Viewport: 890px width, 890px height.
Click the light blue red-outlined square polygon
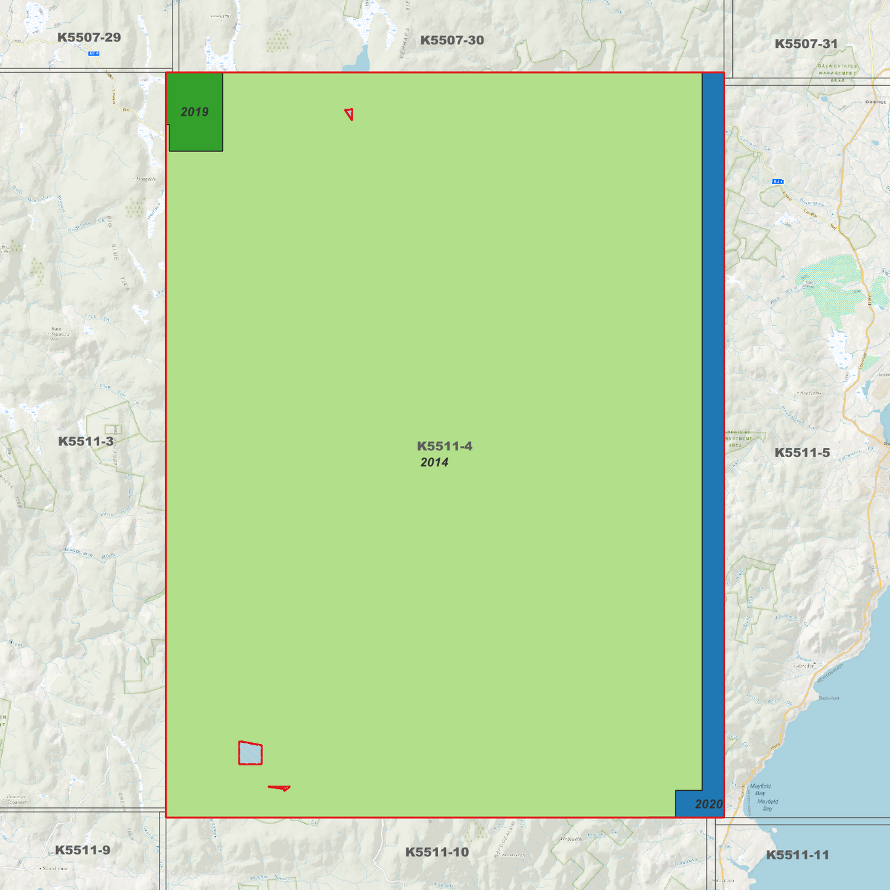[250, 753]
